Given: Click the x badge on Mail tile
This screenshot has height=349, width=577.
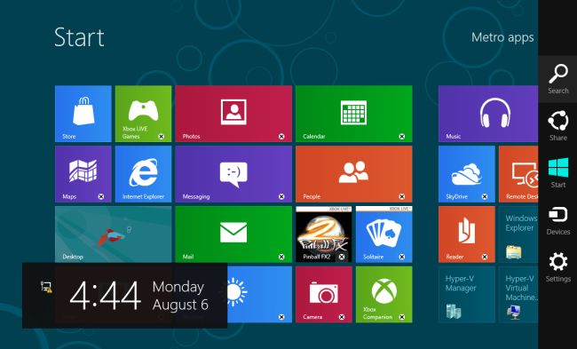Looking at the screenshot, I should click(281, 257).
